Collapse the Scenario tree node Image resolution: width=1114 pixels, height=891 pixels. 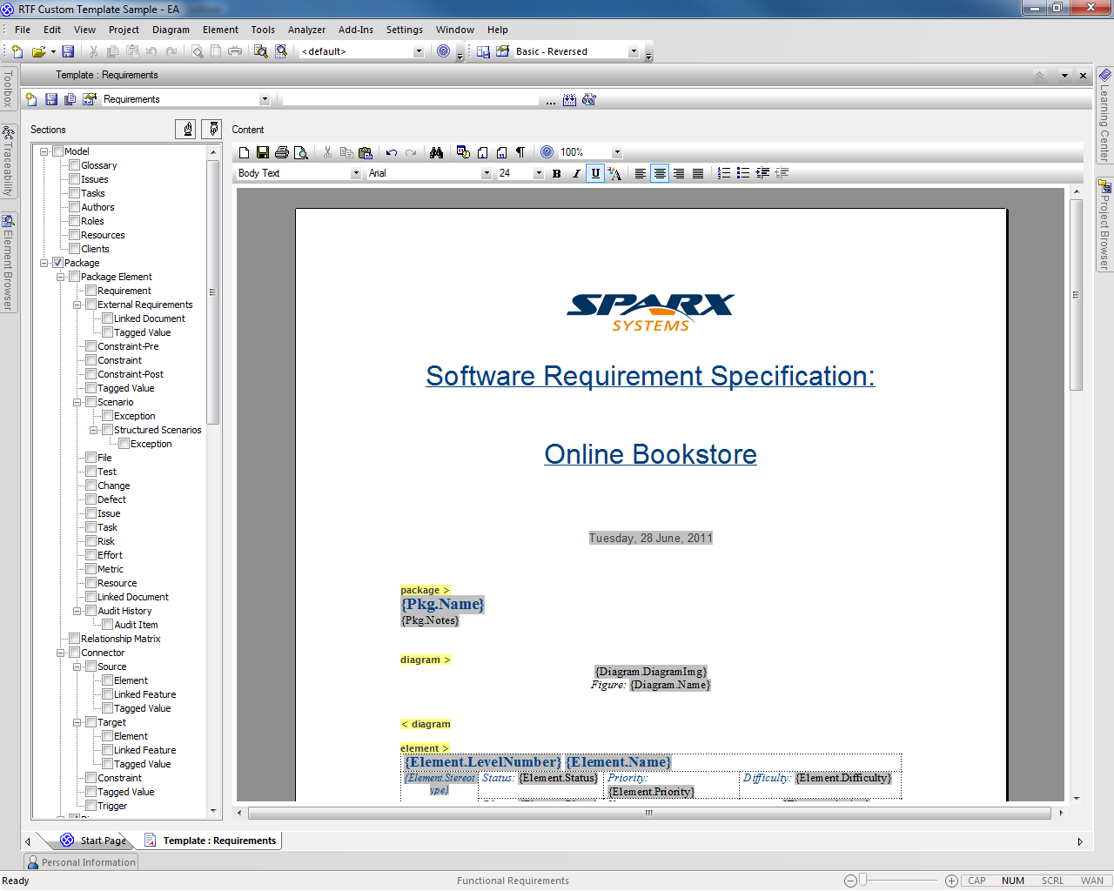77,402
